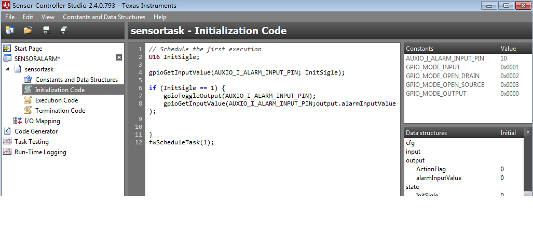Click the '// Schedule the first execution' comment
533x238 pixels.
[x=206, y=49]
